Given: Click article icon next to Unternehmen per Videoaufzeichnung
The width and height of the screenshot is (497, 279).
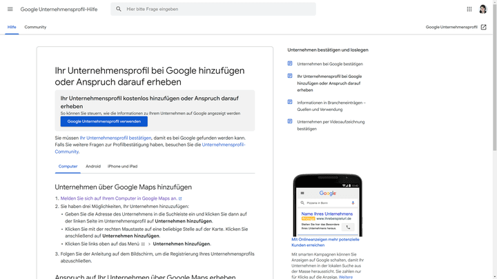Looking at the screenshot, I should 290,121.
